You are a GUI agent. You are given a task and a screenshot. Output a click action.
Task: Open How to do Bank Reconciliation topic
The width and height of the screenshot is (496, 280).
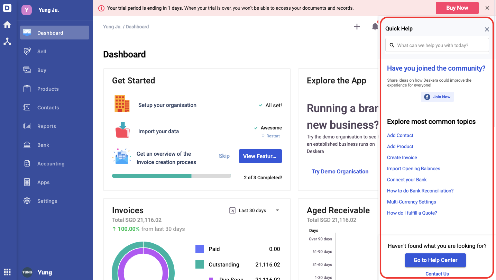420,191
